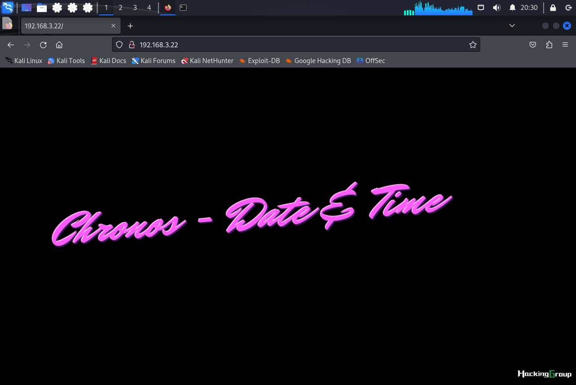Open the Pocket save button
This screenshot has width=576, height=385.
point(533,45)
